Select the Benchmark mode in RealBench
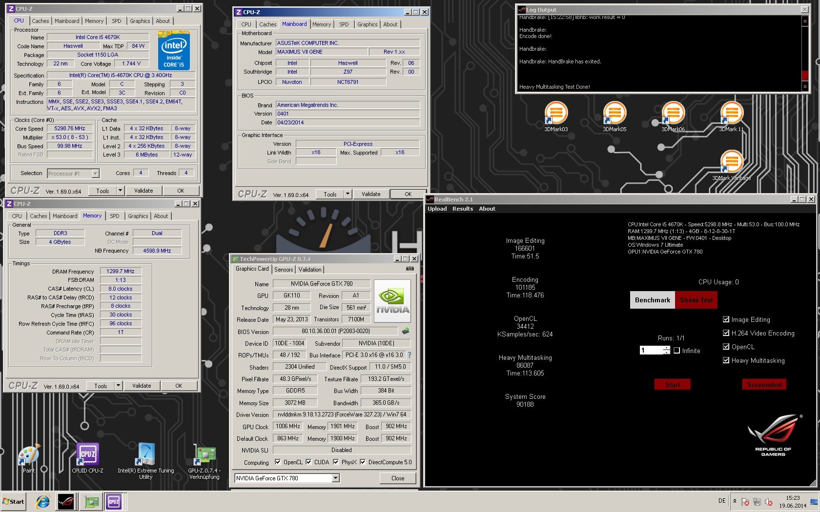820x512 pixels. (x=653, y=300)
